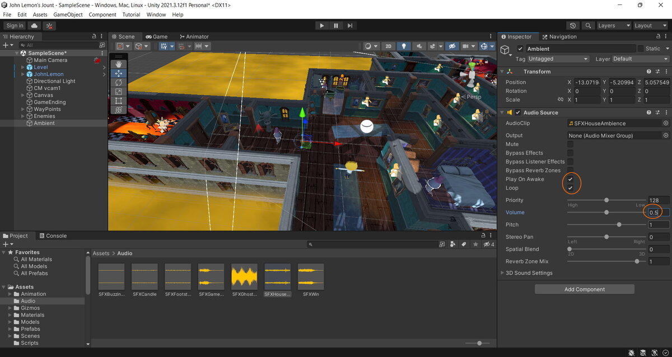
Task: Open the Window menu
Action: (x=156, y=15)
